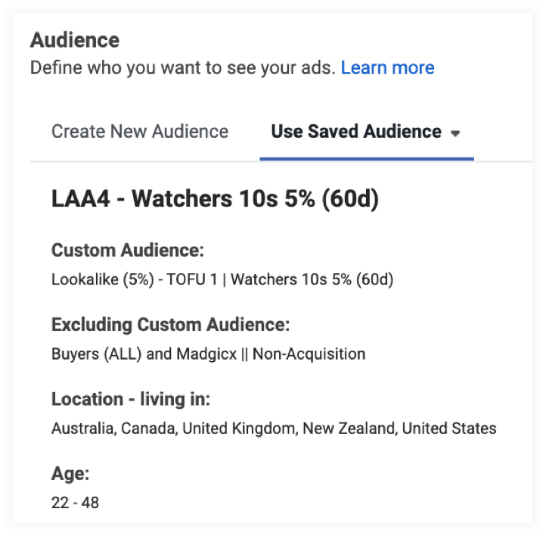This screenshot has width=546, height=536.
Task: Open the Learn more link
Action: (387, 68)
